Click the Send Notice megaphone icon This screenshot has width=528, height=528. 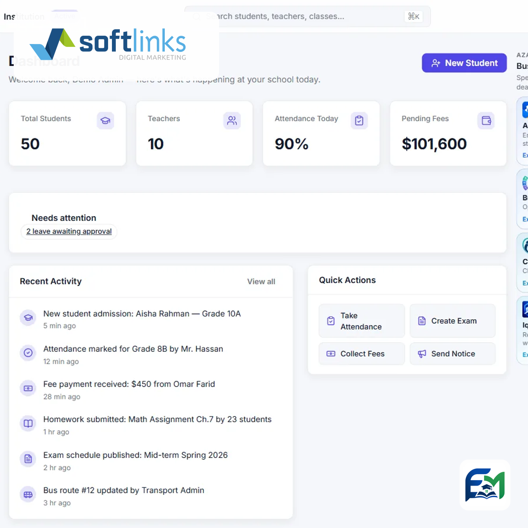pos(422,353)
